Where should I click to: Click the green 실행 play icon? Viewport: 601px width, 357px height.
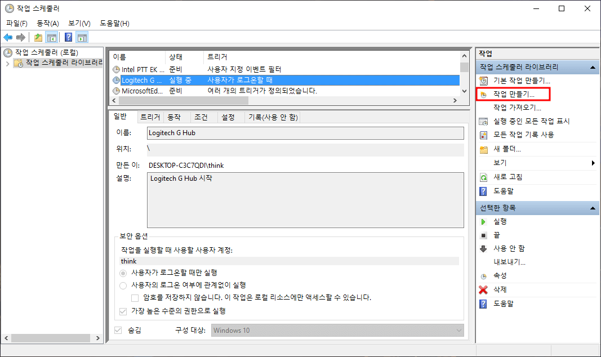tap(483, 222)
